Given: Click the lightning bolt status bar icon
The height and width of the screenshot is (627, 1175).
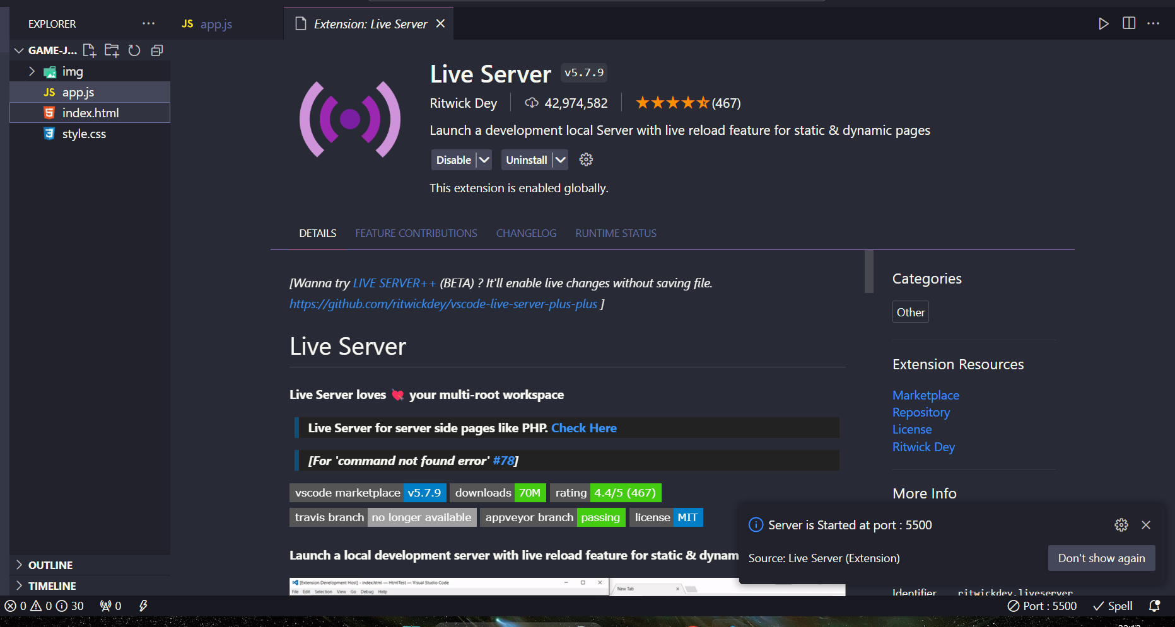Looking at the screenshot, I should 143,606.
